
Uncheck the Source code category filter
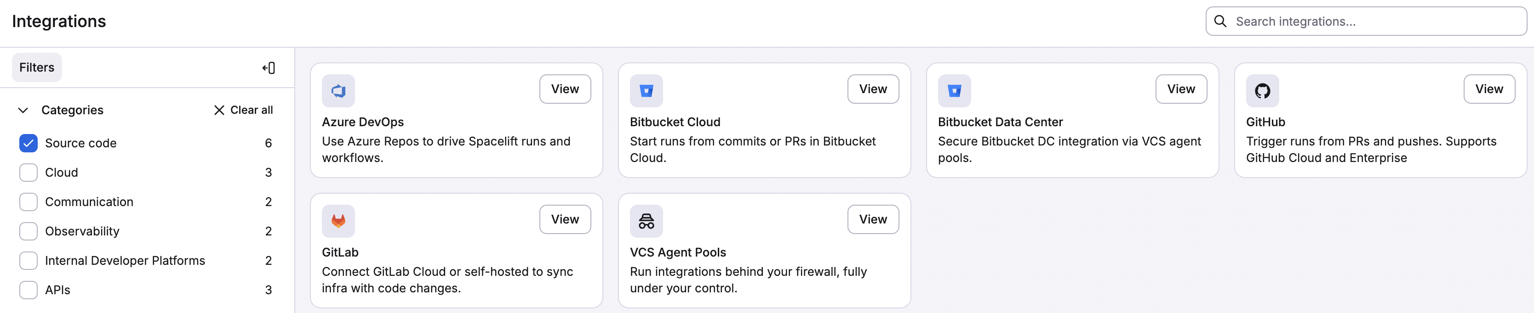point(28,143)
